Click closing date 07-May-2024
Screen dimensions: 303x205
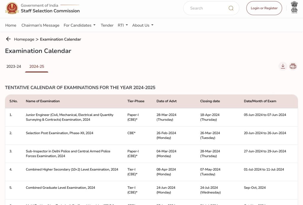click(210, 170)
